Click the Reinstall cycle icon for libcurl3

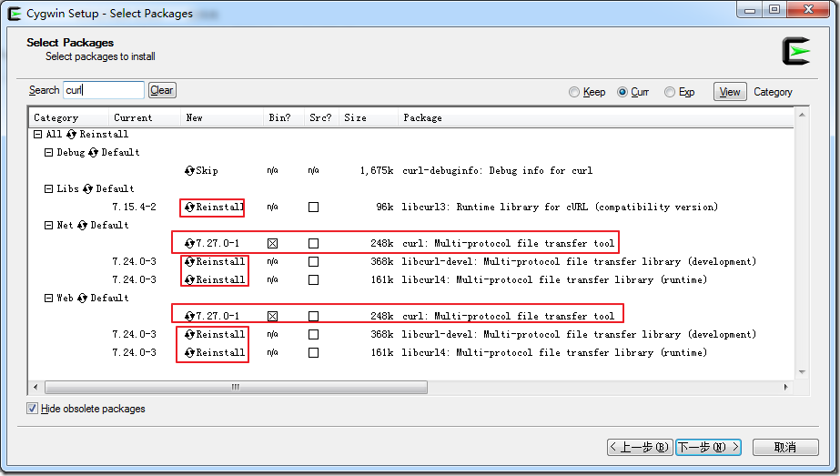coord(189,207)
